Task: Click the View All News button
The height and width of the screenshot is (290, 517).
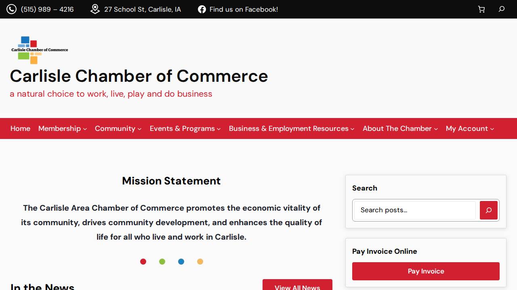Action: tap(297, 285)
